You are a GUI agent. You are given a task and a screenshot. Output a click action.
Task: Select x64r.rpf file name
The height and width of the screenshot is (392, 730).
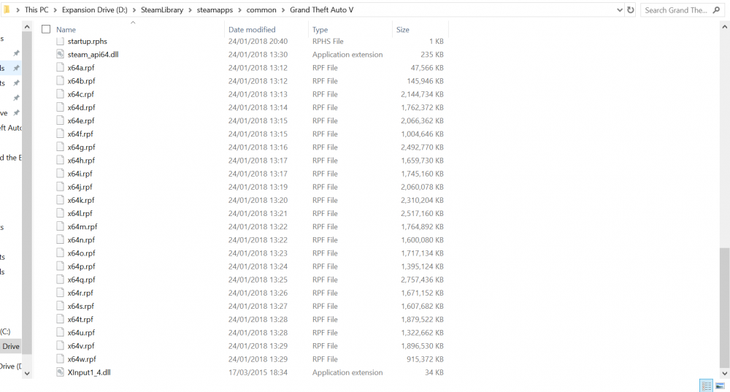[80, 293]
